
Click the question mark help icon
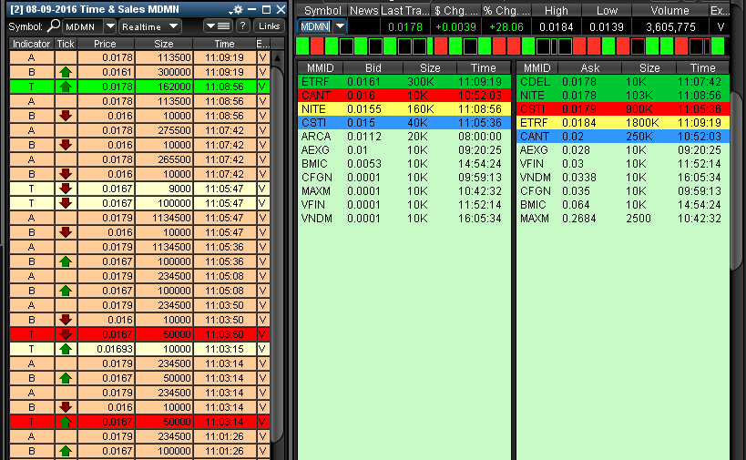click(x=242, y=26)
